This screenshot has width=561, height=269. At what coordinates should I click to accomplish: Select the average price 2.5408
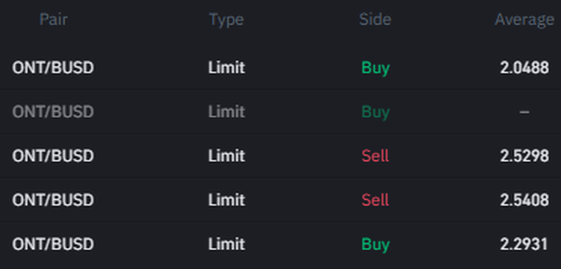pos(524,200)
